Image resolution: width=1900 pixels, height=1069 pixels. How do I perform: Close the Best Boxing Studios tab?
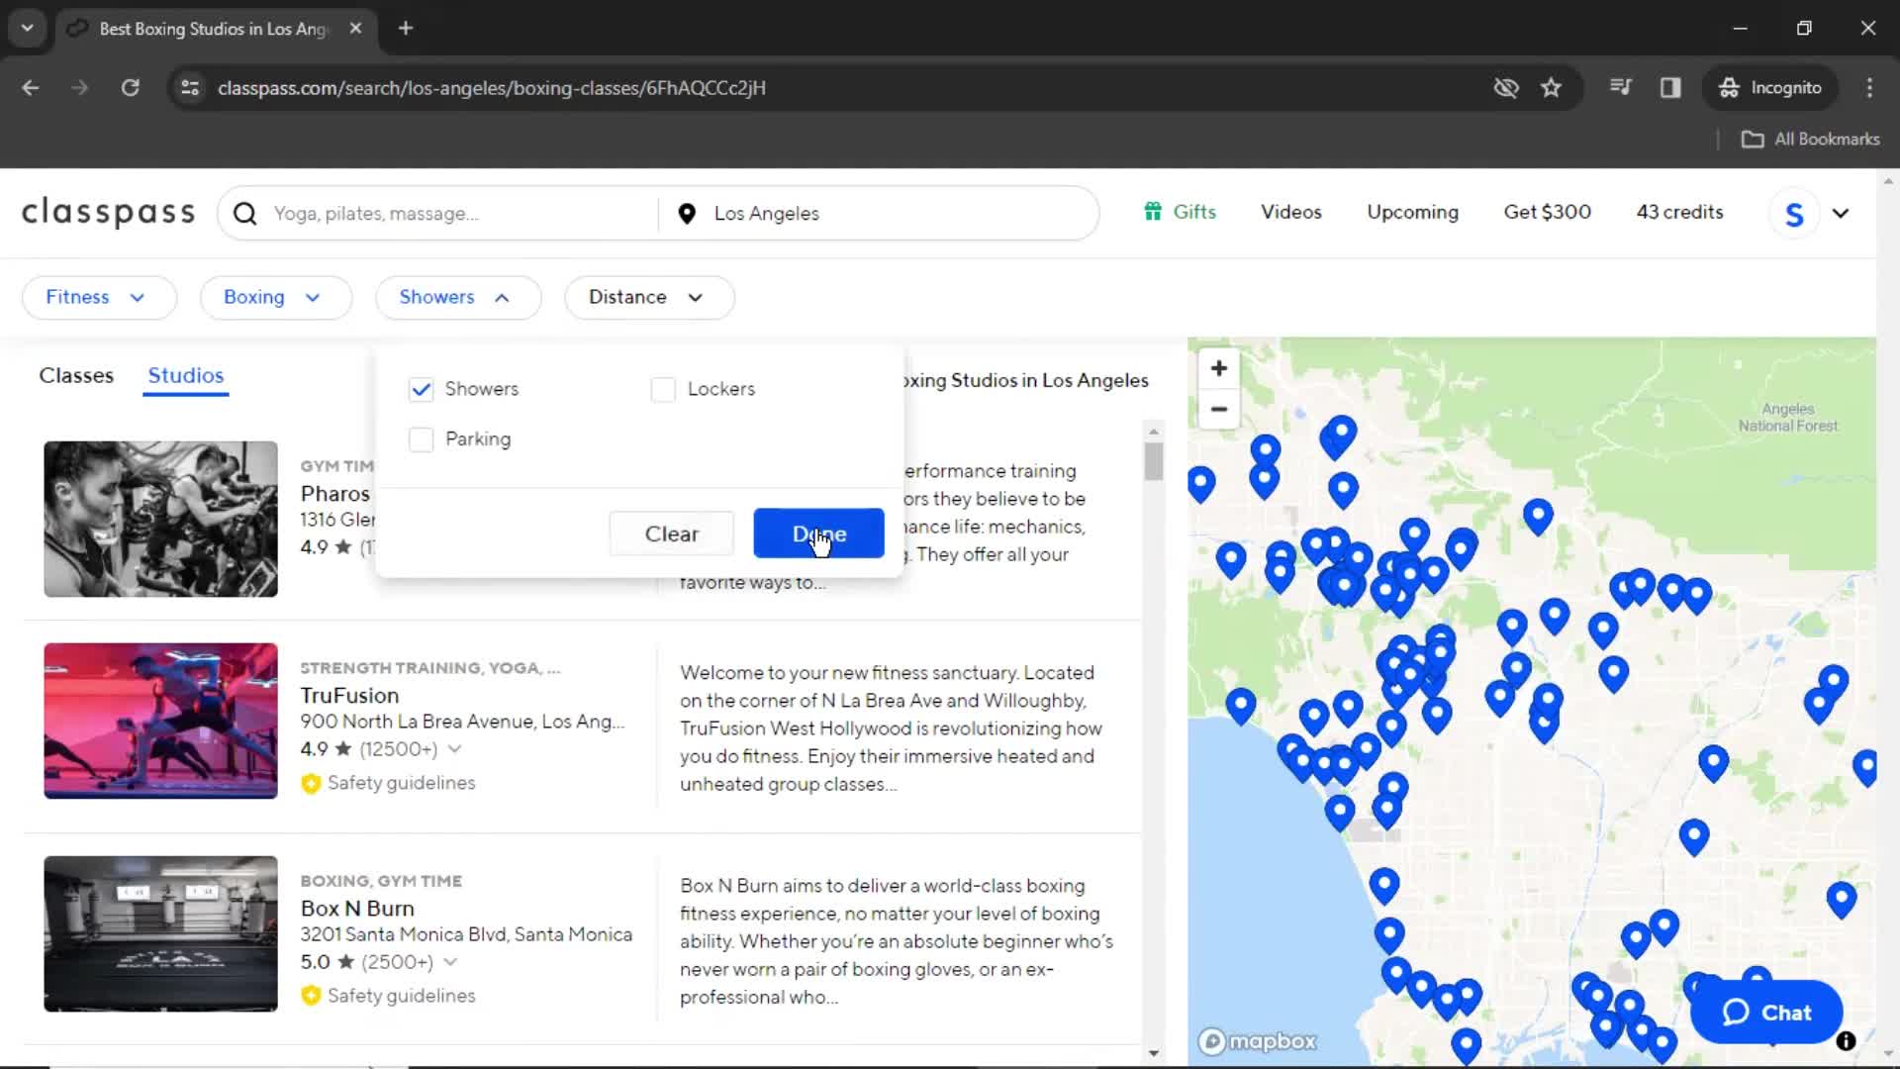click(355, 29)
